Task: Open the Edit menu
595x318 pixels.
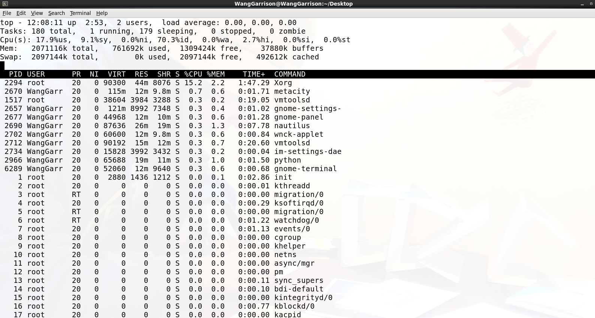Action: point(21,13)
